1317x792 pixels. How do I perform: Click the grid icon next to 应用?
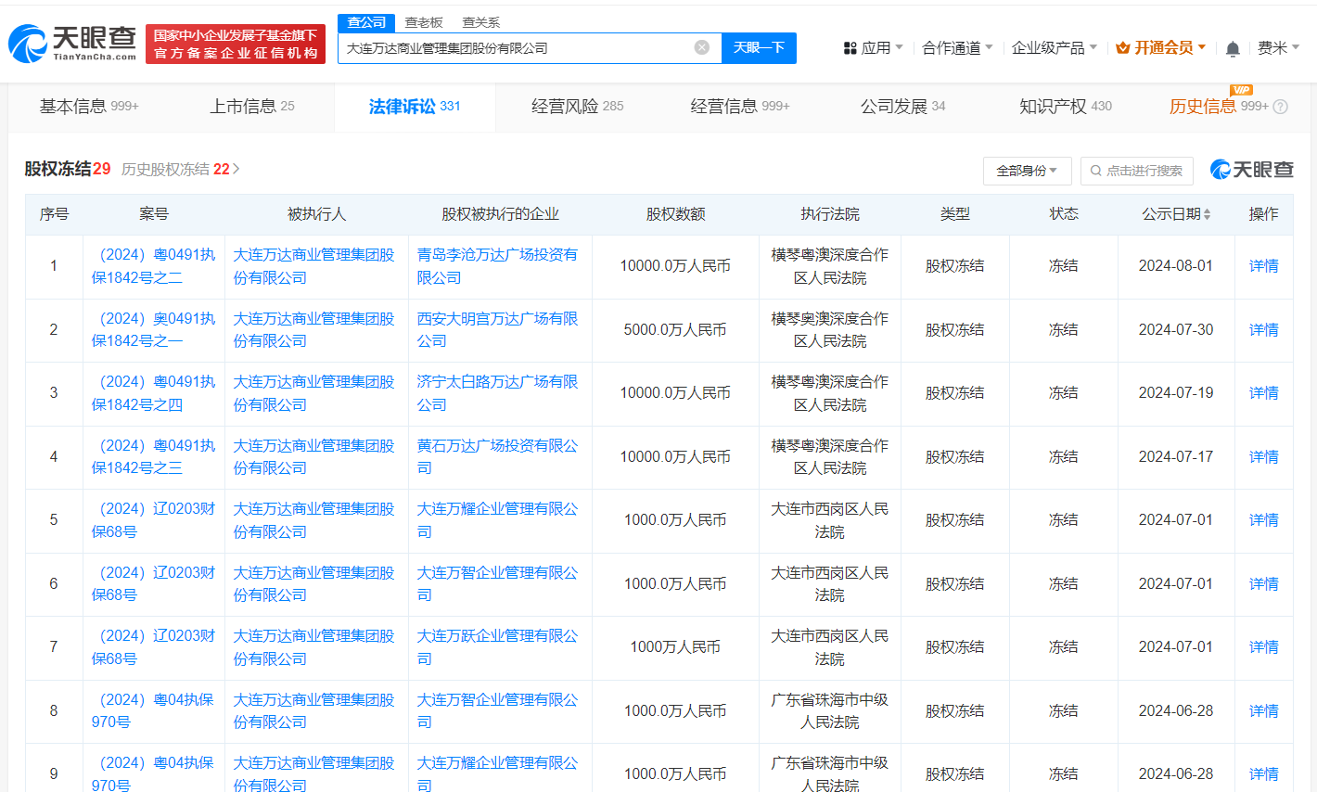[850, 47]
